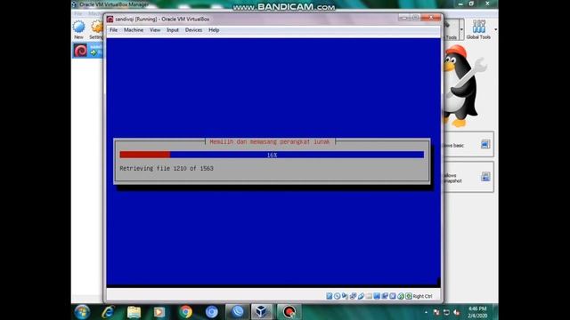Click the snapshot tool icon in Manager
570x320 pixels.
click(484, 177)
